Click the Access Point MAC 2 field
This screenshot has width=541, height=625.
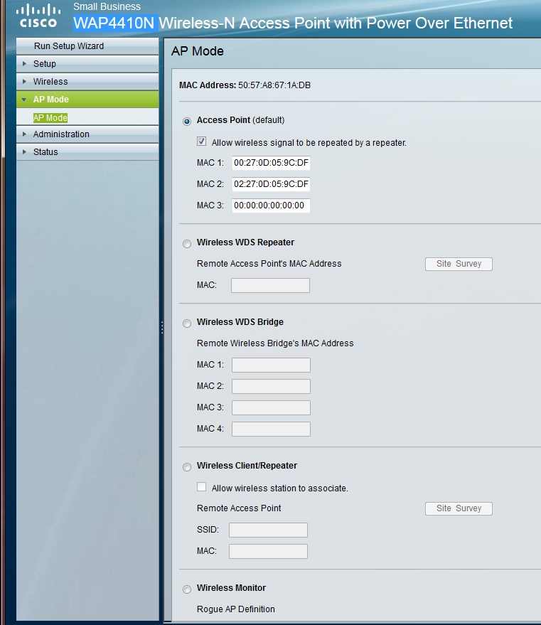coord(271,183)
